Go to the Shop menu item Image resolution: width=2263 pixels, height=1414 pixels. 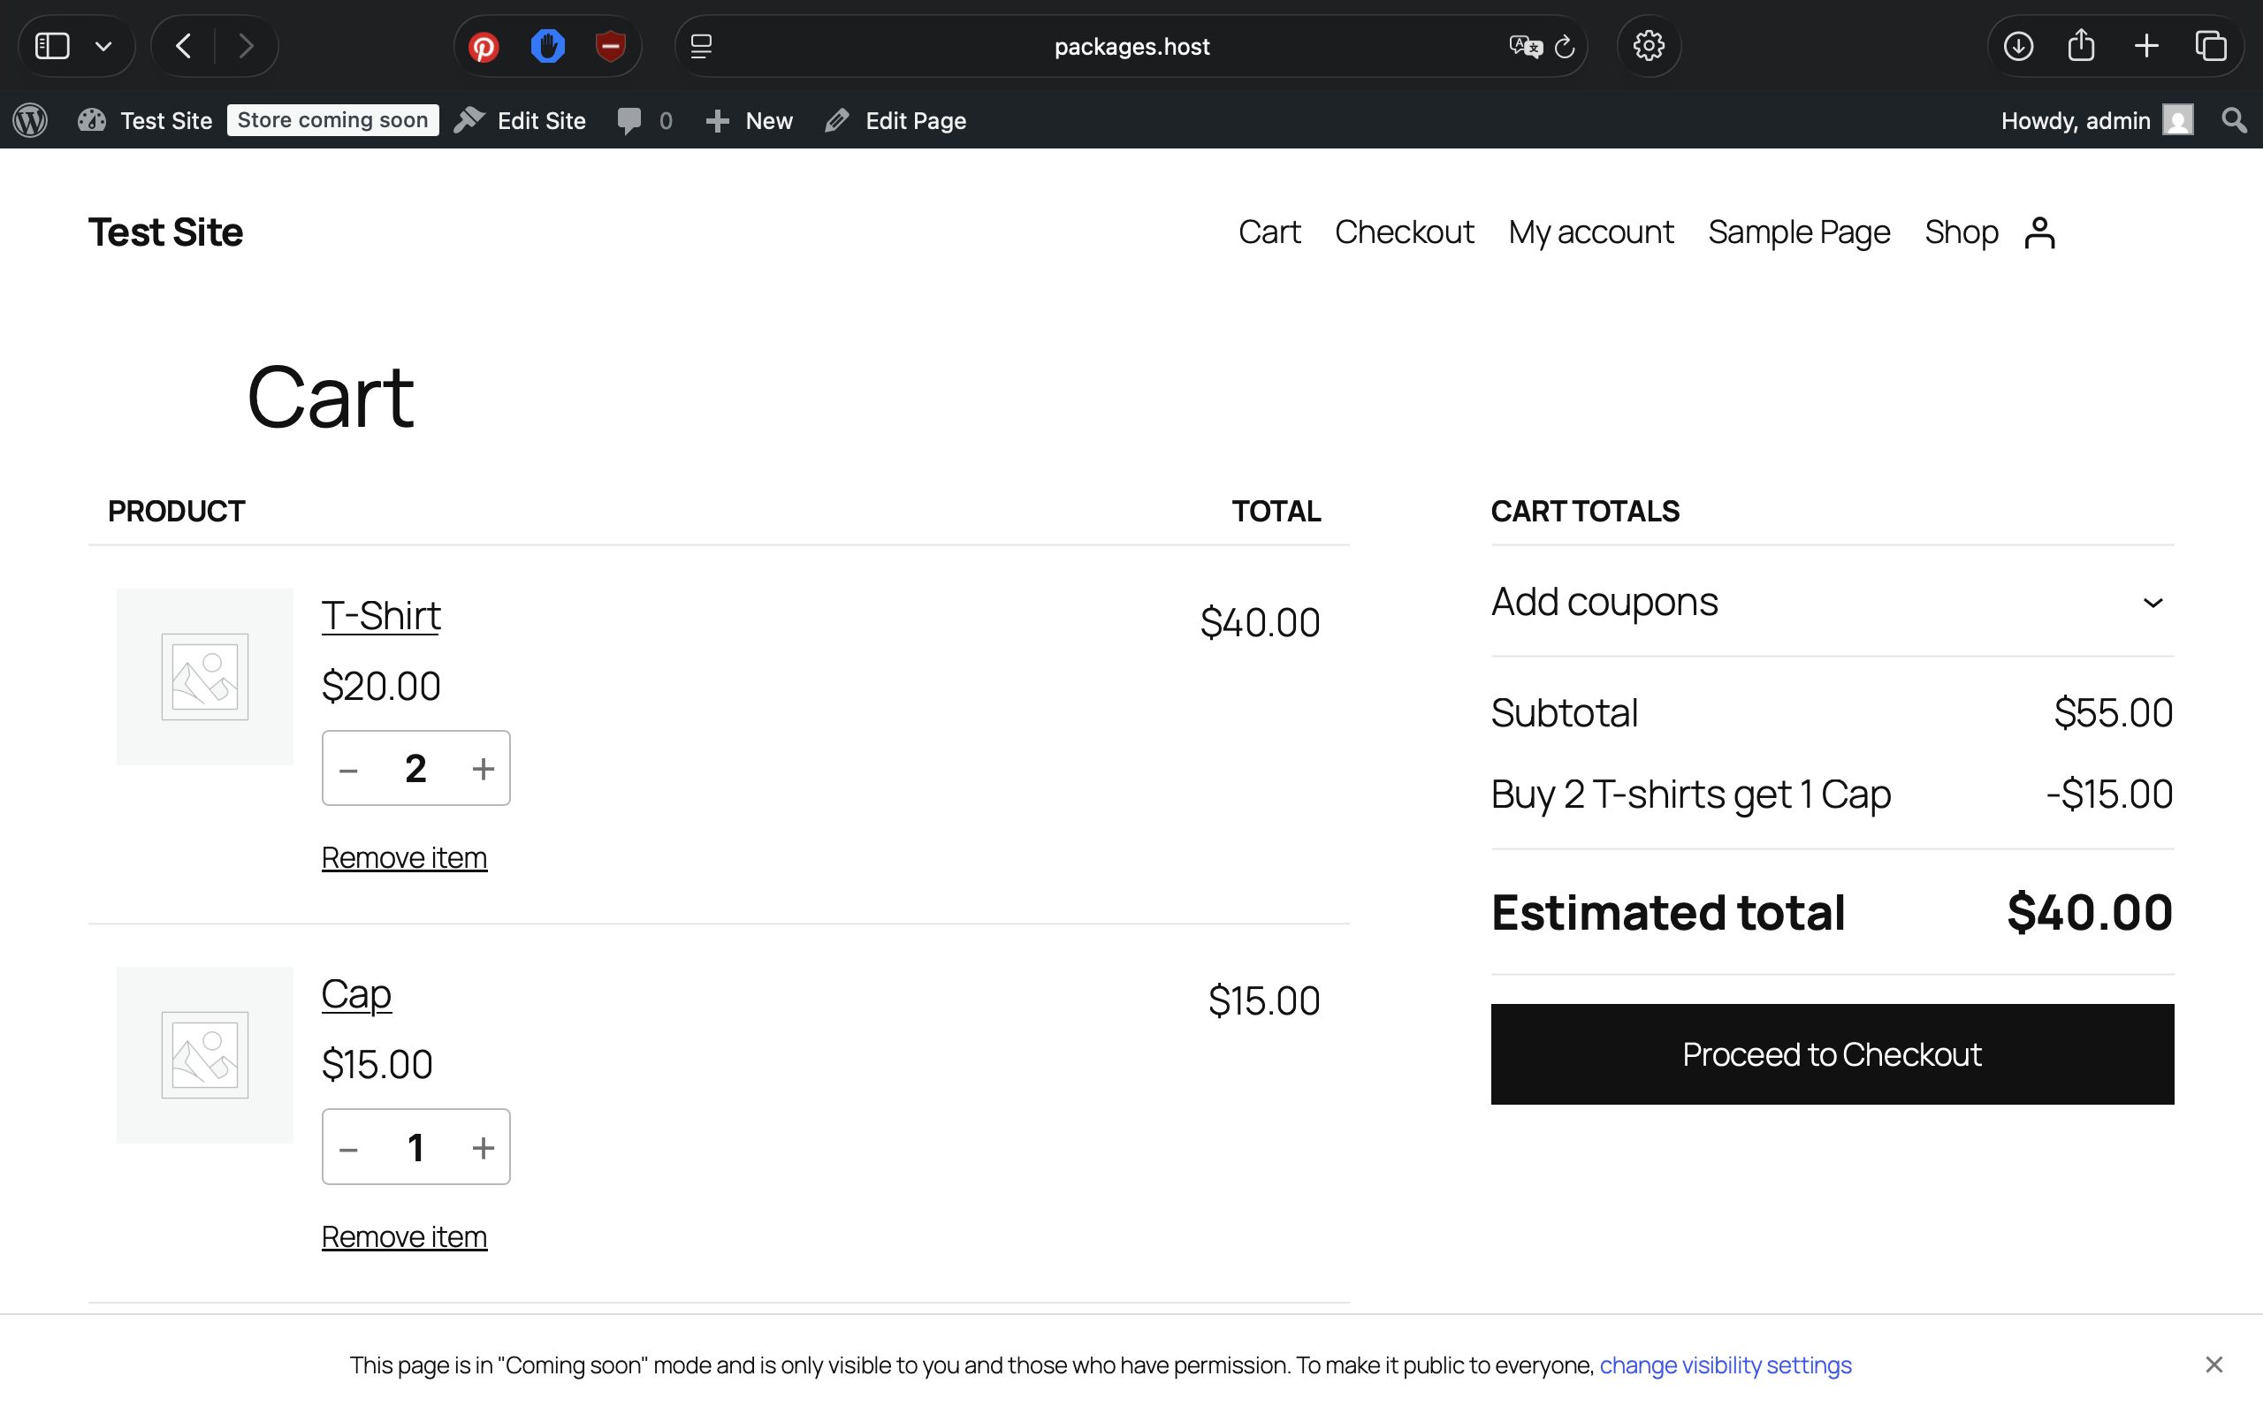(1961, 232)
